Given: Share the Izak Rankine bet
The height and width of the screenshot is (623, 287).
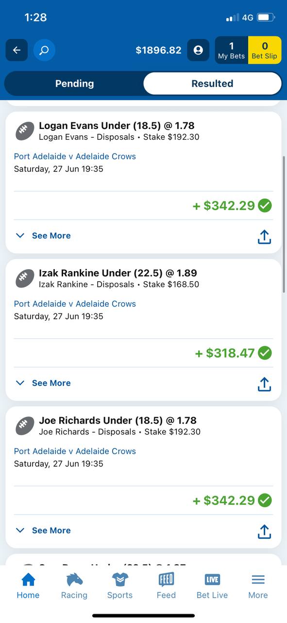Looking at the screenshot, I should (264, 384).
